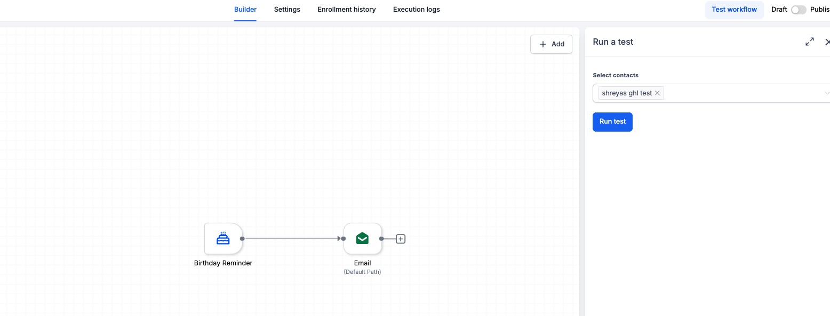Click the Birthday Reminder output connector dot
This screenshot has width=830, height=316.
click(242, 239)
